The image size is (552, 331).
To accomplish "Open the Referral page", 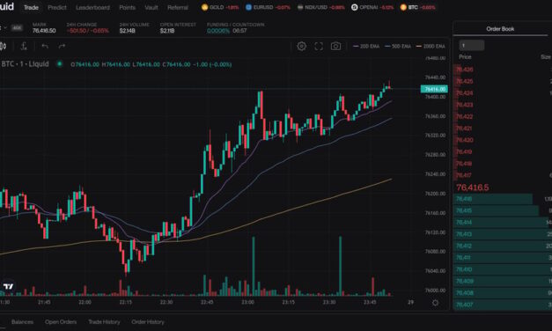I will tap(178, 7).
